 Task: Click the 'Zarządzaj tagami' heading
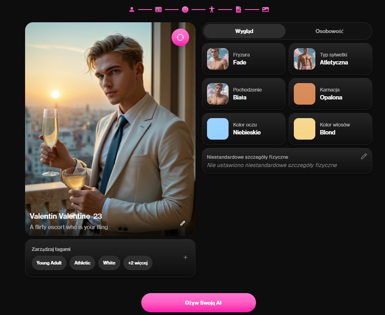[51, 249]
